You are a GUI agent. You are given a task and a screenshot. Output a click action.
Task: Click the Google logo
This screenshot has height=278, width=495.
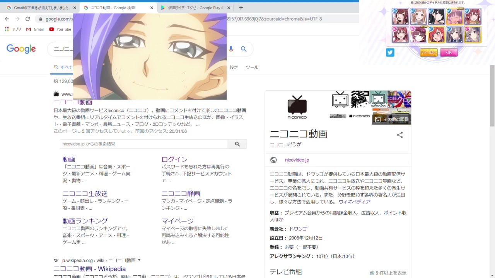21,49
